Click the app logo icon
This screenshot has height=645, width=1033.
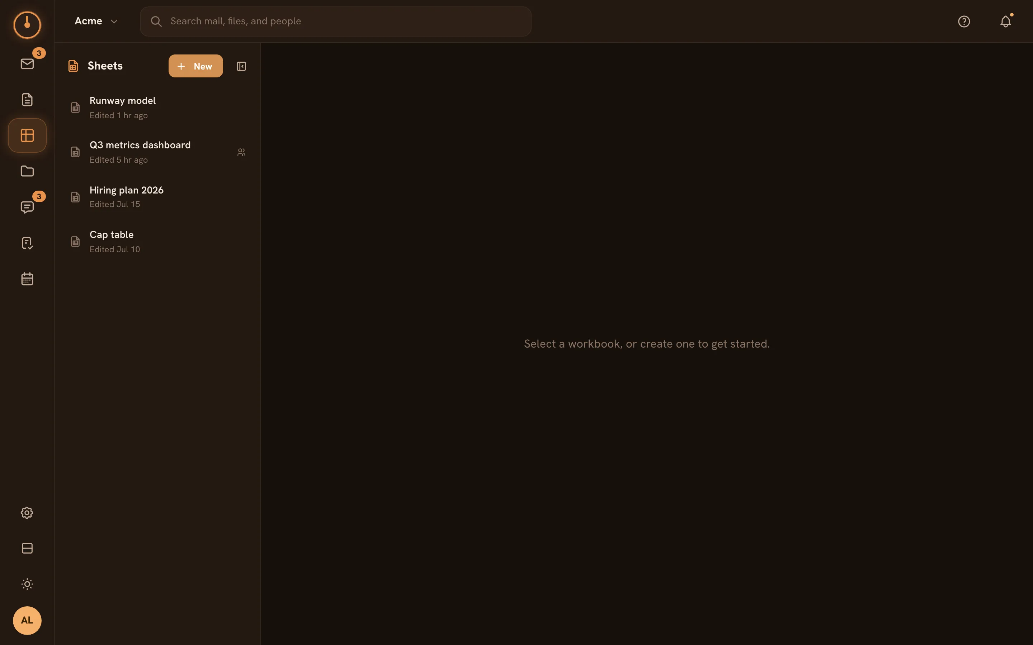[x=27, y=25]
